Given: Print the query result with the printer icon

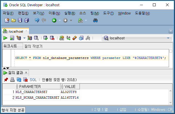Looking at the screenshot, I should (x=13, y=80).
